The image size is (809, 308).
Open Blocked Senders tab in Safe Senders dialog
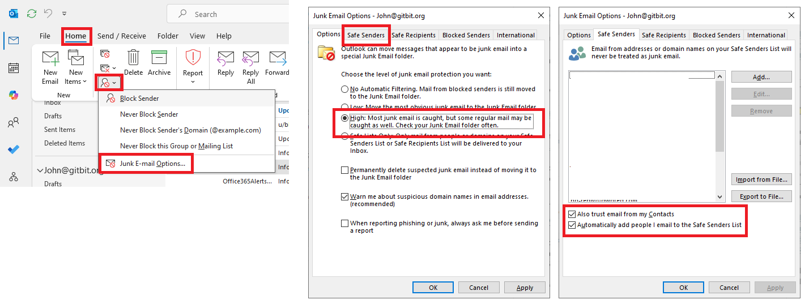click(x=717, y=35)
